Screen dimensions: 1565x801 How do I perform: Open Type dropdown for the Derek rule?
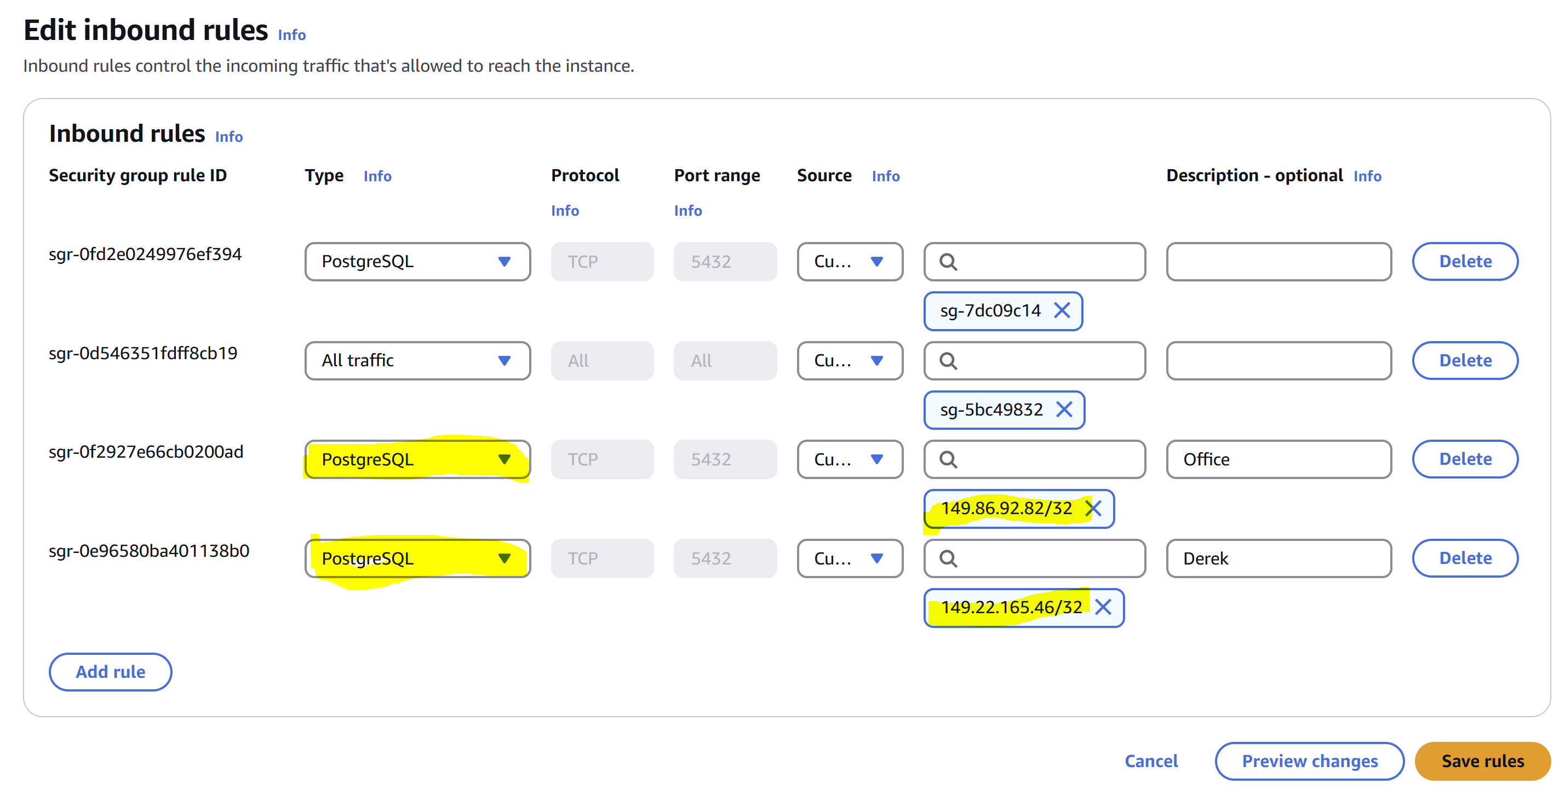pyautogui.click(x=417, y=558)
